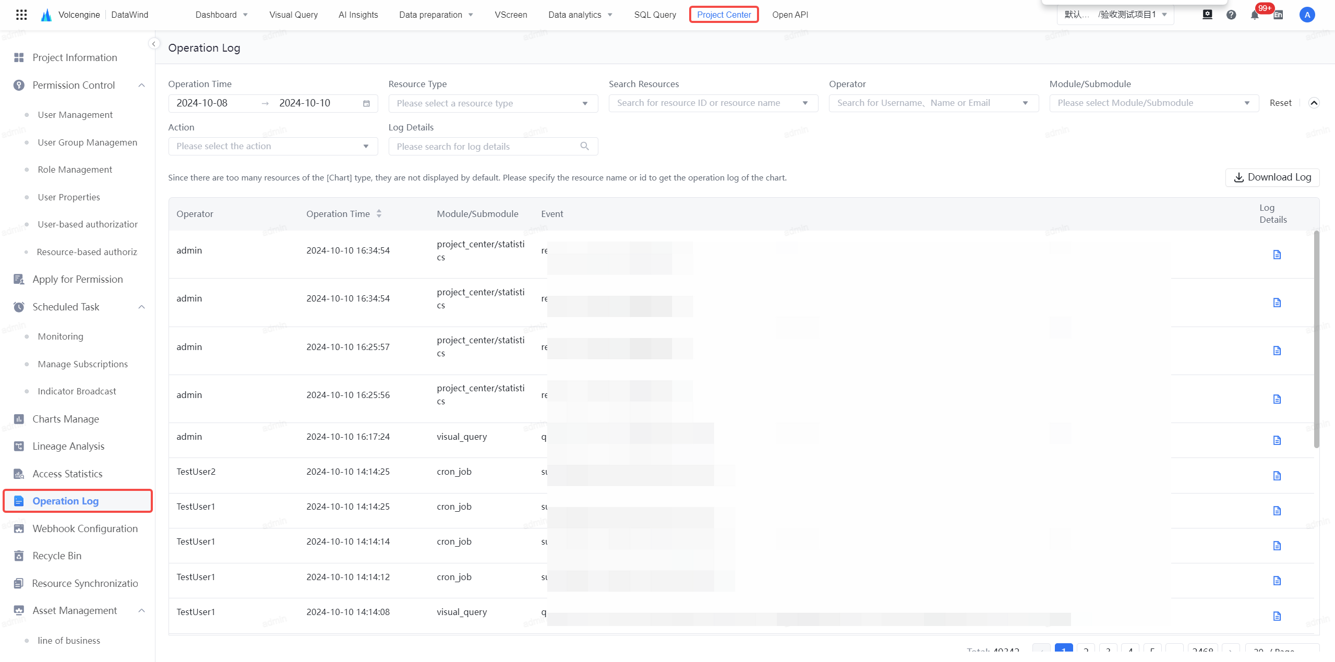The image size is (1335, 662).
Task: Open the notifications bell icon
Action: 1255,15
